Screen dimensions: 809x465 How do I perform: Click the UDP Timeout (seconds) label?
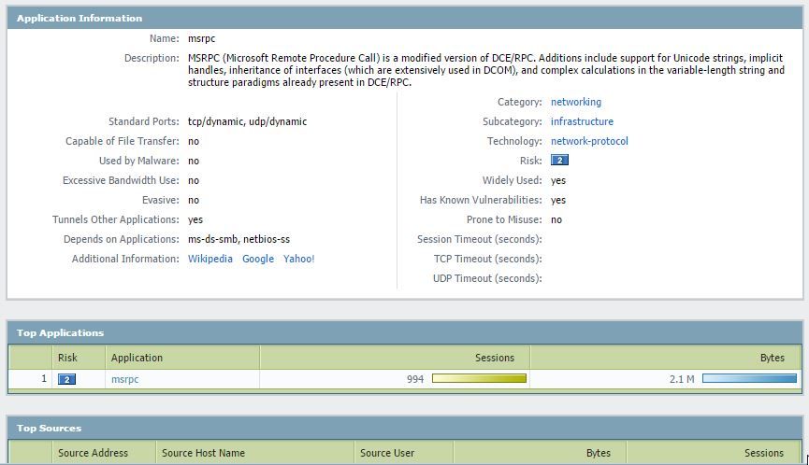click(x=487, y=278)
